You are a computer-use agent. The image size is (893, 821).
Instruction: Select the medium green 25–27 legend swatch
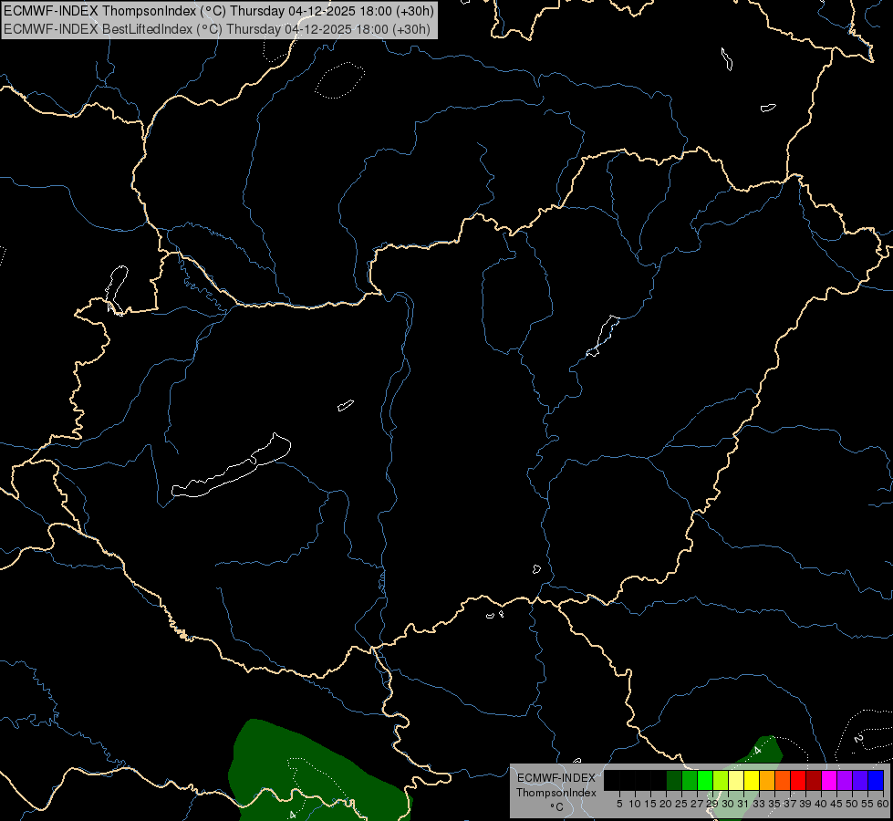click(x=690, y=781)
